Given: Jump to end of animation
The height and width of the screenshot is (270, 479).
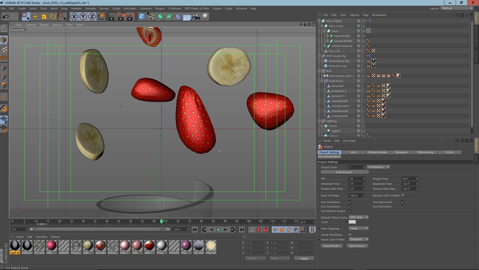Looking at the screenshot, I should pyautogui.click(x=242, y=230).
